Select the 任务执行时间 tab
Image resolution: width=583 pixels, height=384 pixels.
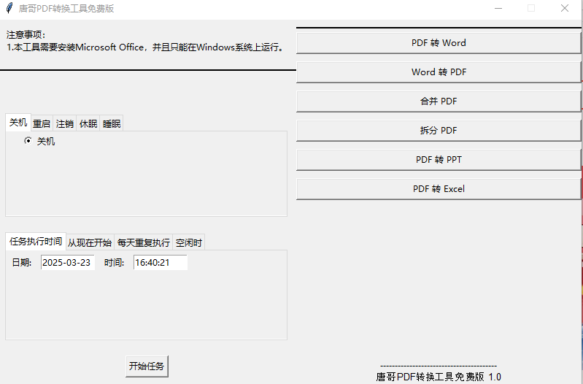pyautogui.click(x=36, y=242)
